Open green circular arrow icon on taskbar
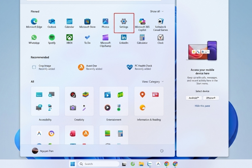 [133, 164]
